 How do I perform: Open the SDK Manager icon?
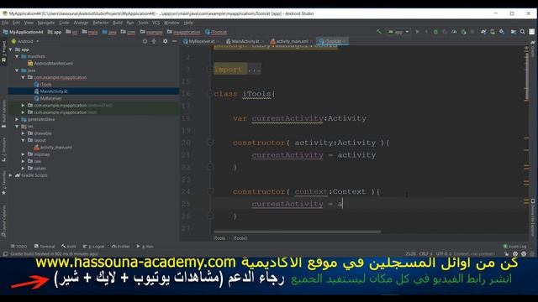(x=502, y=32)
